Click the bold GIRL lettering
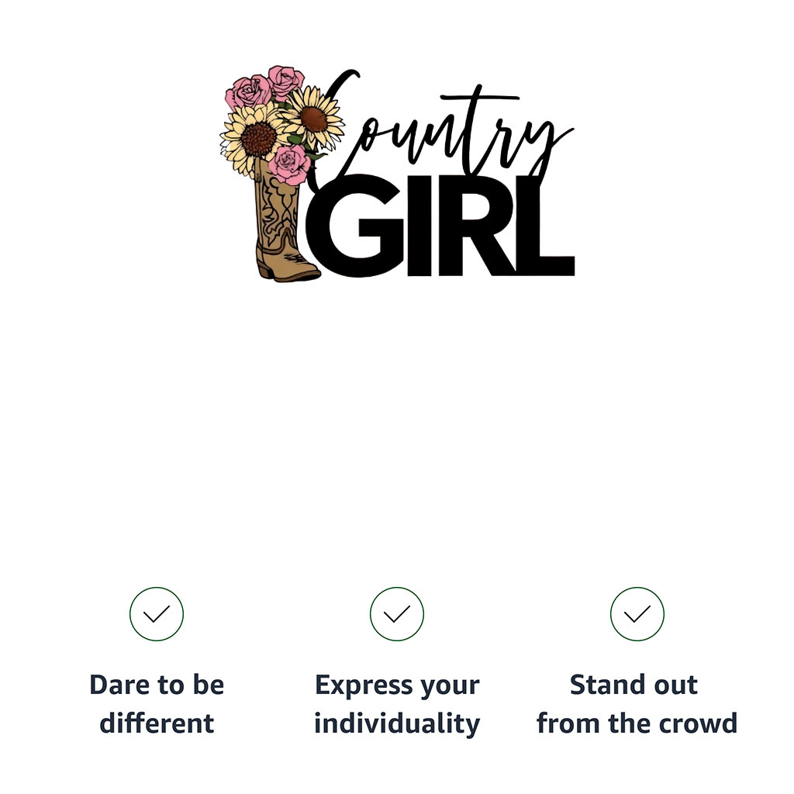 [440, 226]
